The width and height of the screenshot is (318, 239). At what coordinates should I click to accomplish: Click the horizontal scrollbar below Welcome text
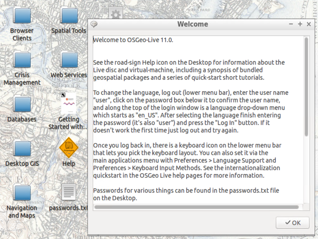coord(196,207)
